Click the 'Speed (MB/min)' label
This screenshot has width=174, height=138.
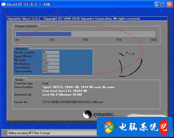(23, 56)
